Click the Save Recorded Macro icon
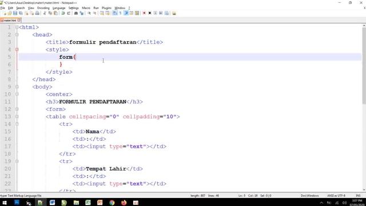Screen dimensions: 366x206 166,13
